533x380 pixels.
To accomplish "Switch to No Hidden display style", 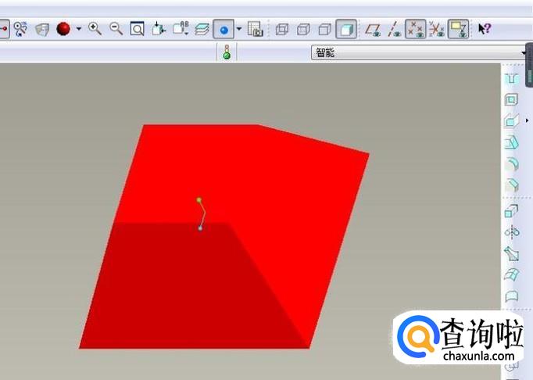I will (x=324, y=29).
